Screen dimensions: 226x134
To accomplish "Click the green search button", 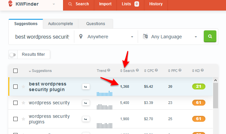I will pos(210,36).
